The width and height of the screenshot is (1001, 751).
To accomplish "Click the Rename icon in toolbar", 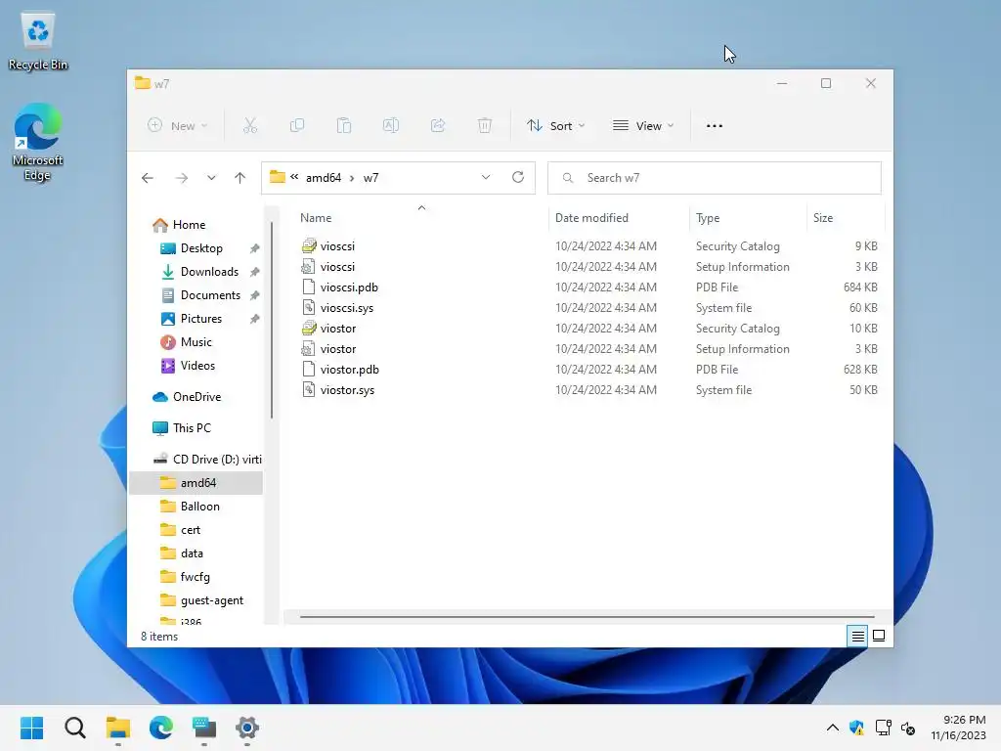I will (x=391, y=126).
